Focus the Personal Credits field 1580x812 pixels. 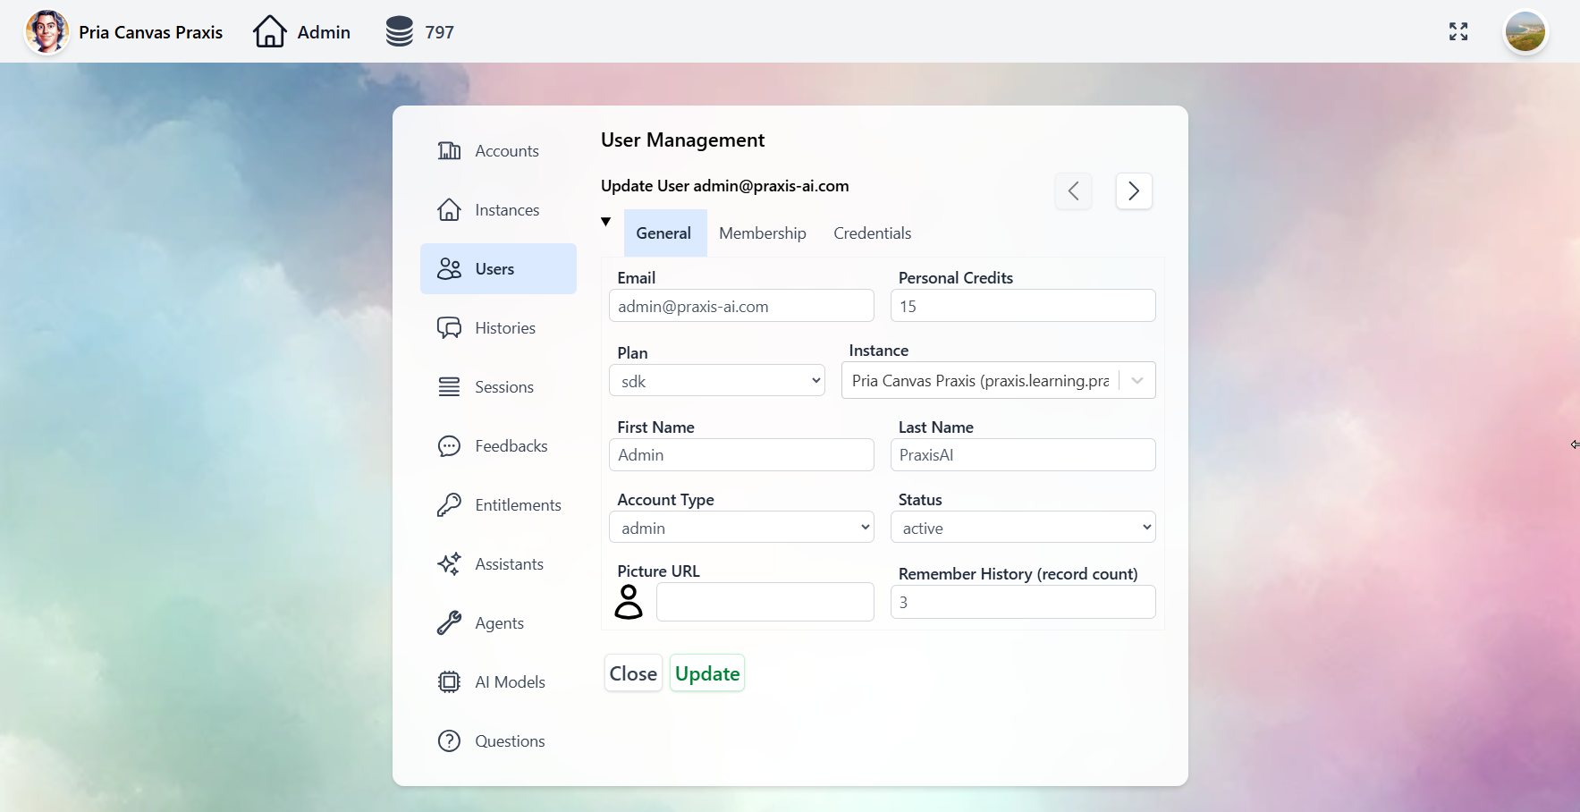[x=1023, y=306]
